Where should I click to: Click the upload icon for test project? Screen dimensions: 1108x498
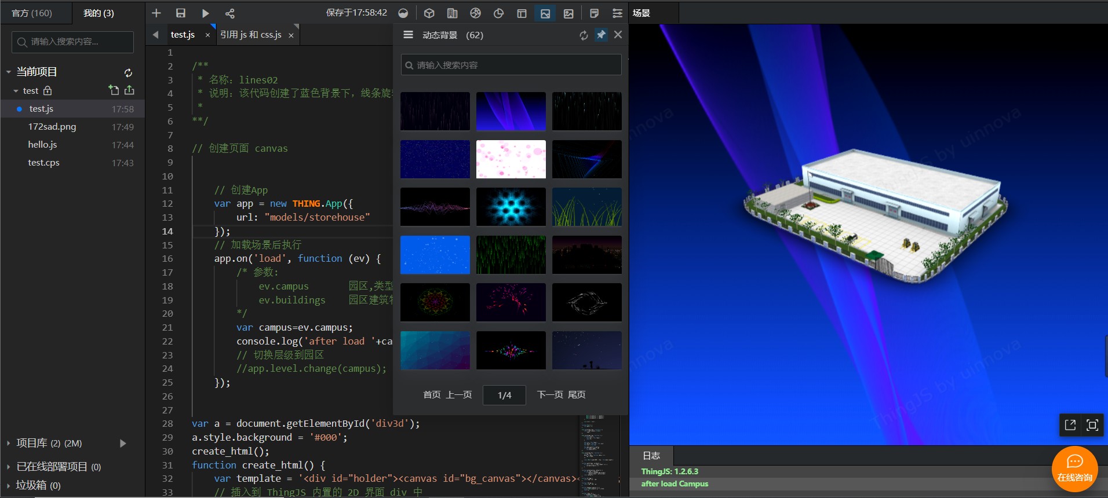pyautogui.click(x=129, y=90)
